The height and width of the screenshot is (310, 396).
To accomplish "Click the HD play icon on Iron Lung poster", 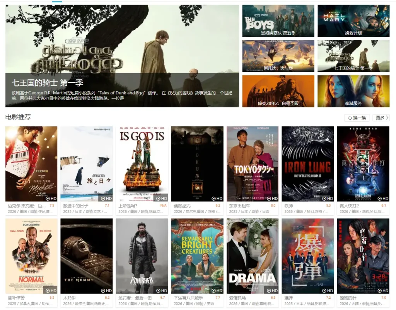I will (x=327, y=198).
